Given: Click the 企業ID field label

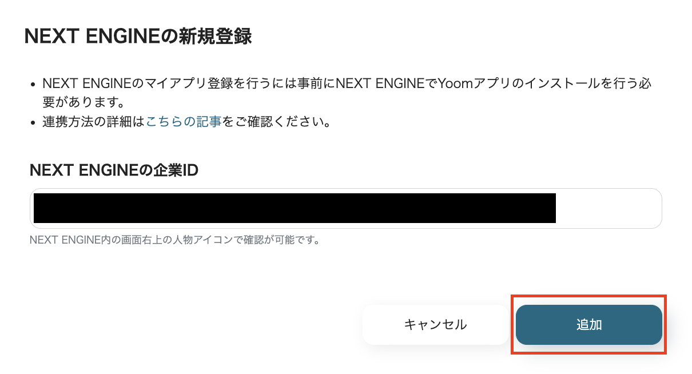Looking at the screenshot, I should click(115, 170).
